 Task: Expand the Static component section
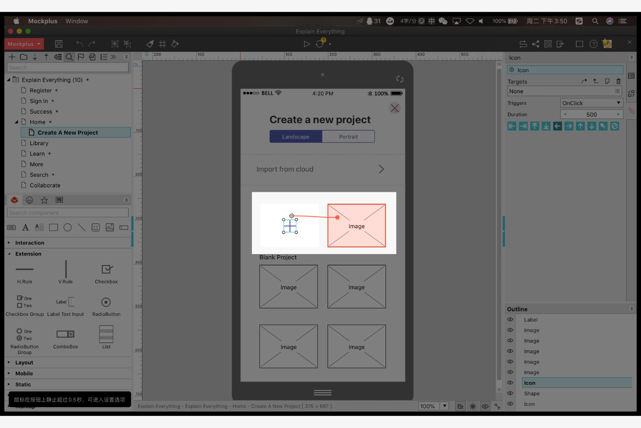9,384
